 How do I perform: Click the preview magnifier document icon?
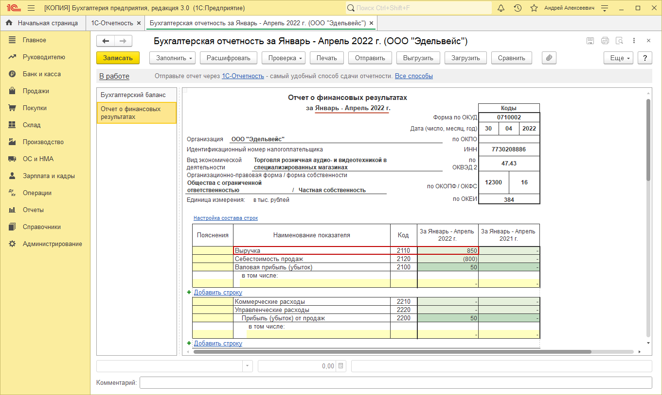[619, 41]
